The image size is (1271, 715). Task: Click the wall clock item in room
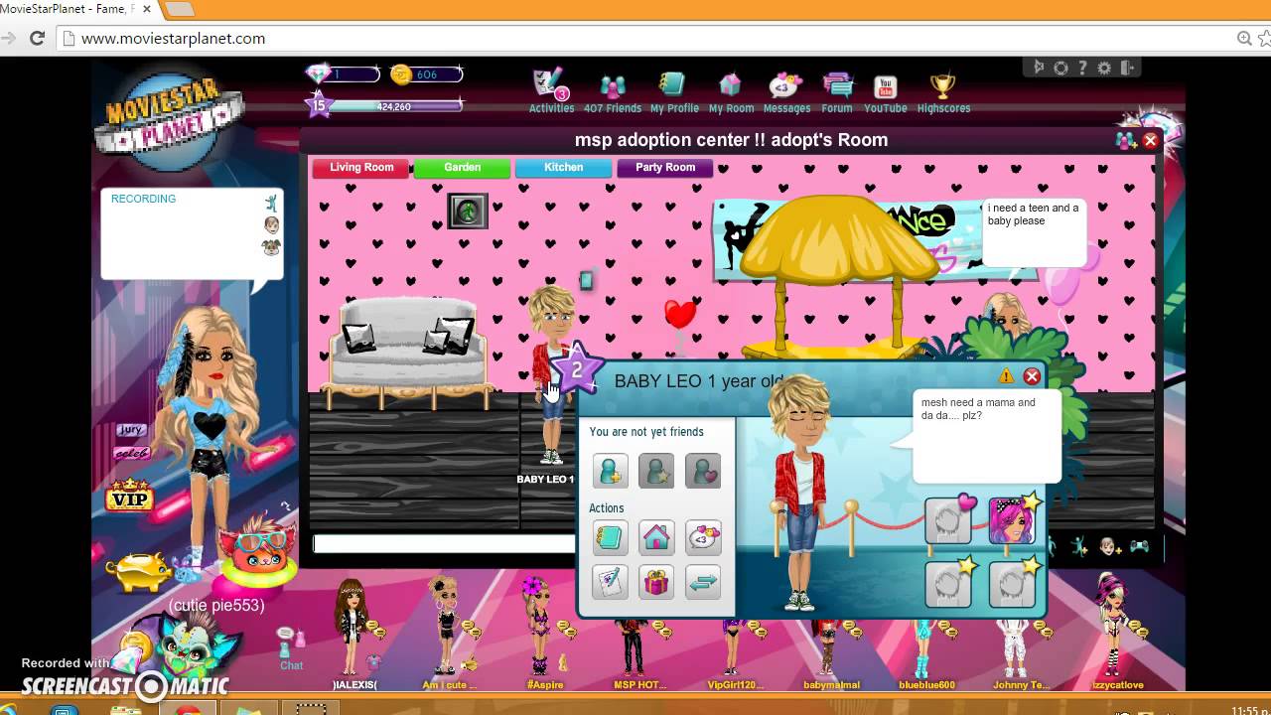[x=468, y=211]
